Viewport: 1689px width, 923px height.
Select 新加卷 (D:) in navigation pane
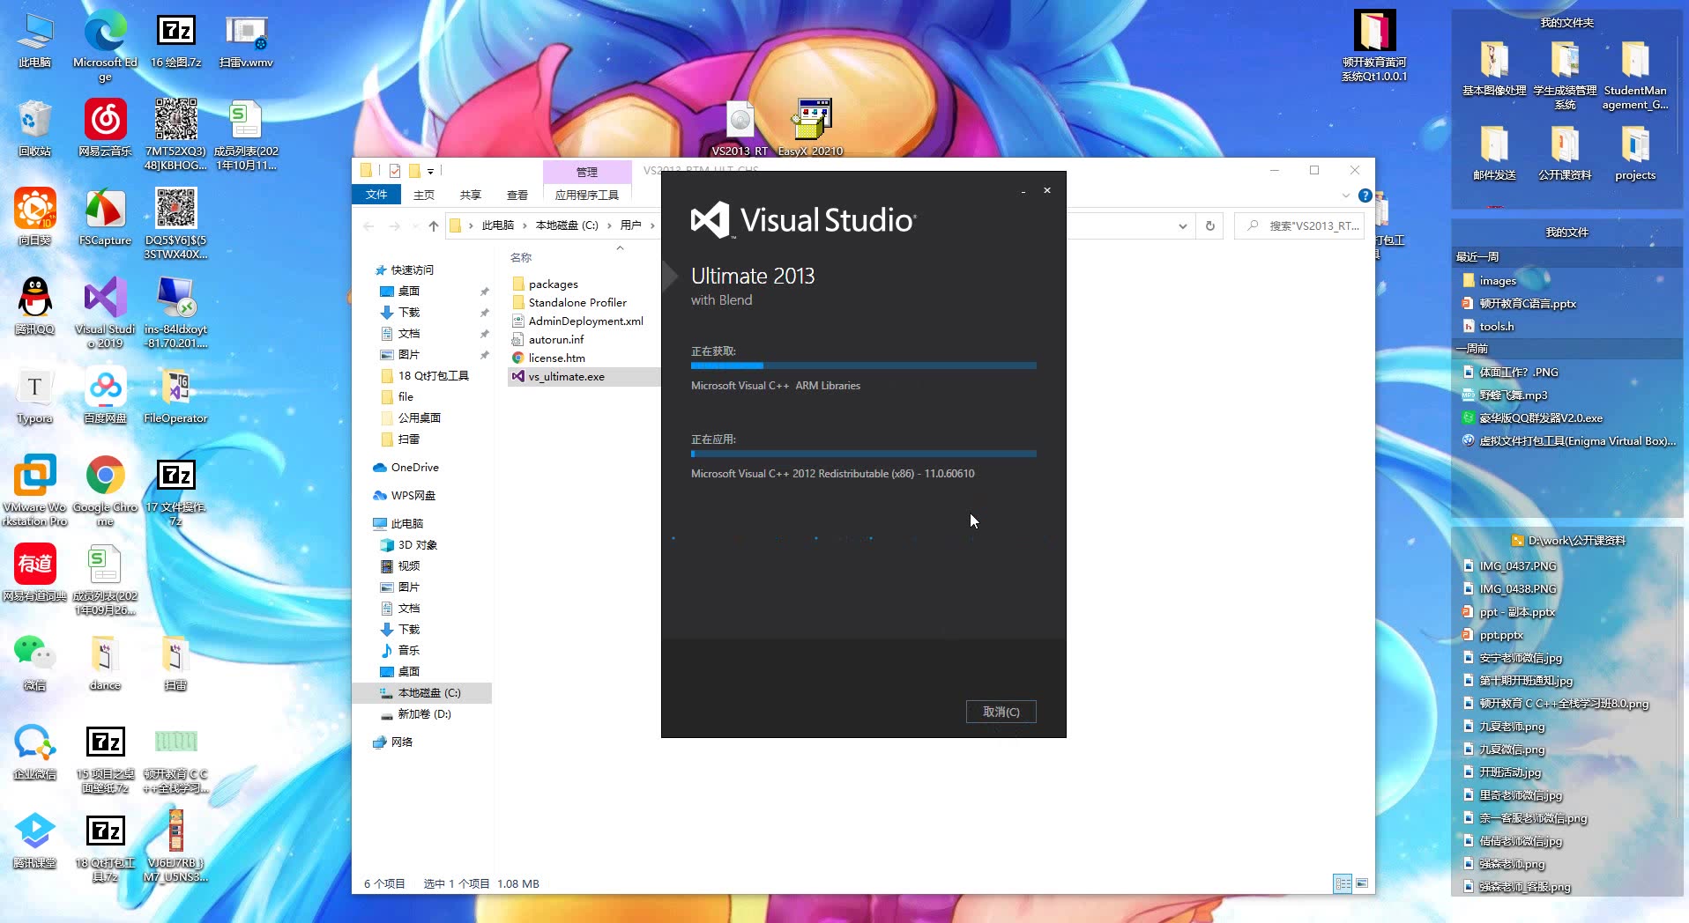(424, 714)
